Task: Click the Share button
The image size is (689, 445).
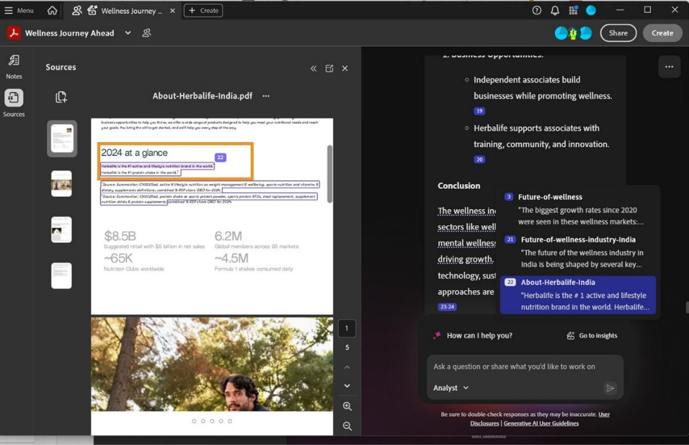Action: pos(618,33)
